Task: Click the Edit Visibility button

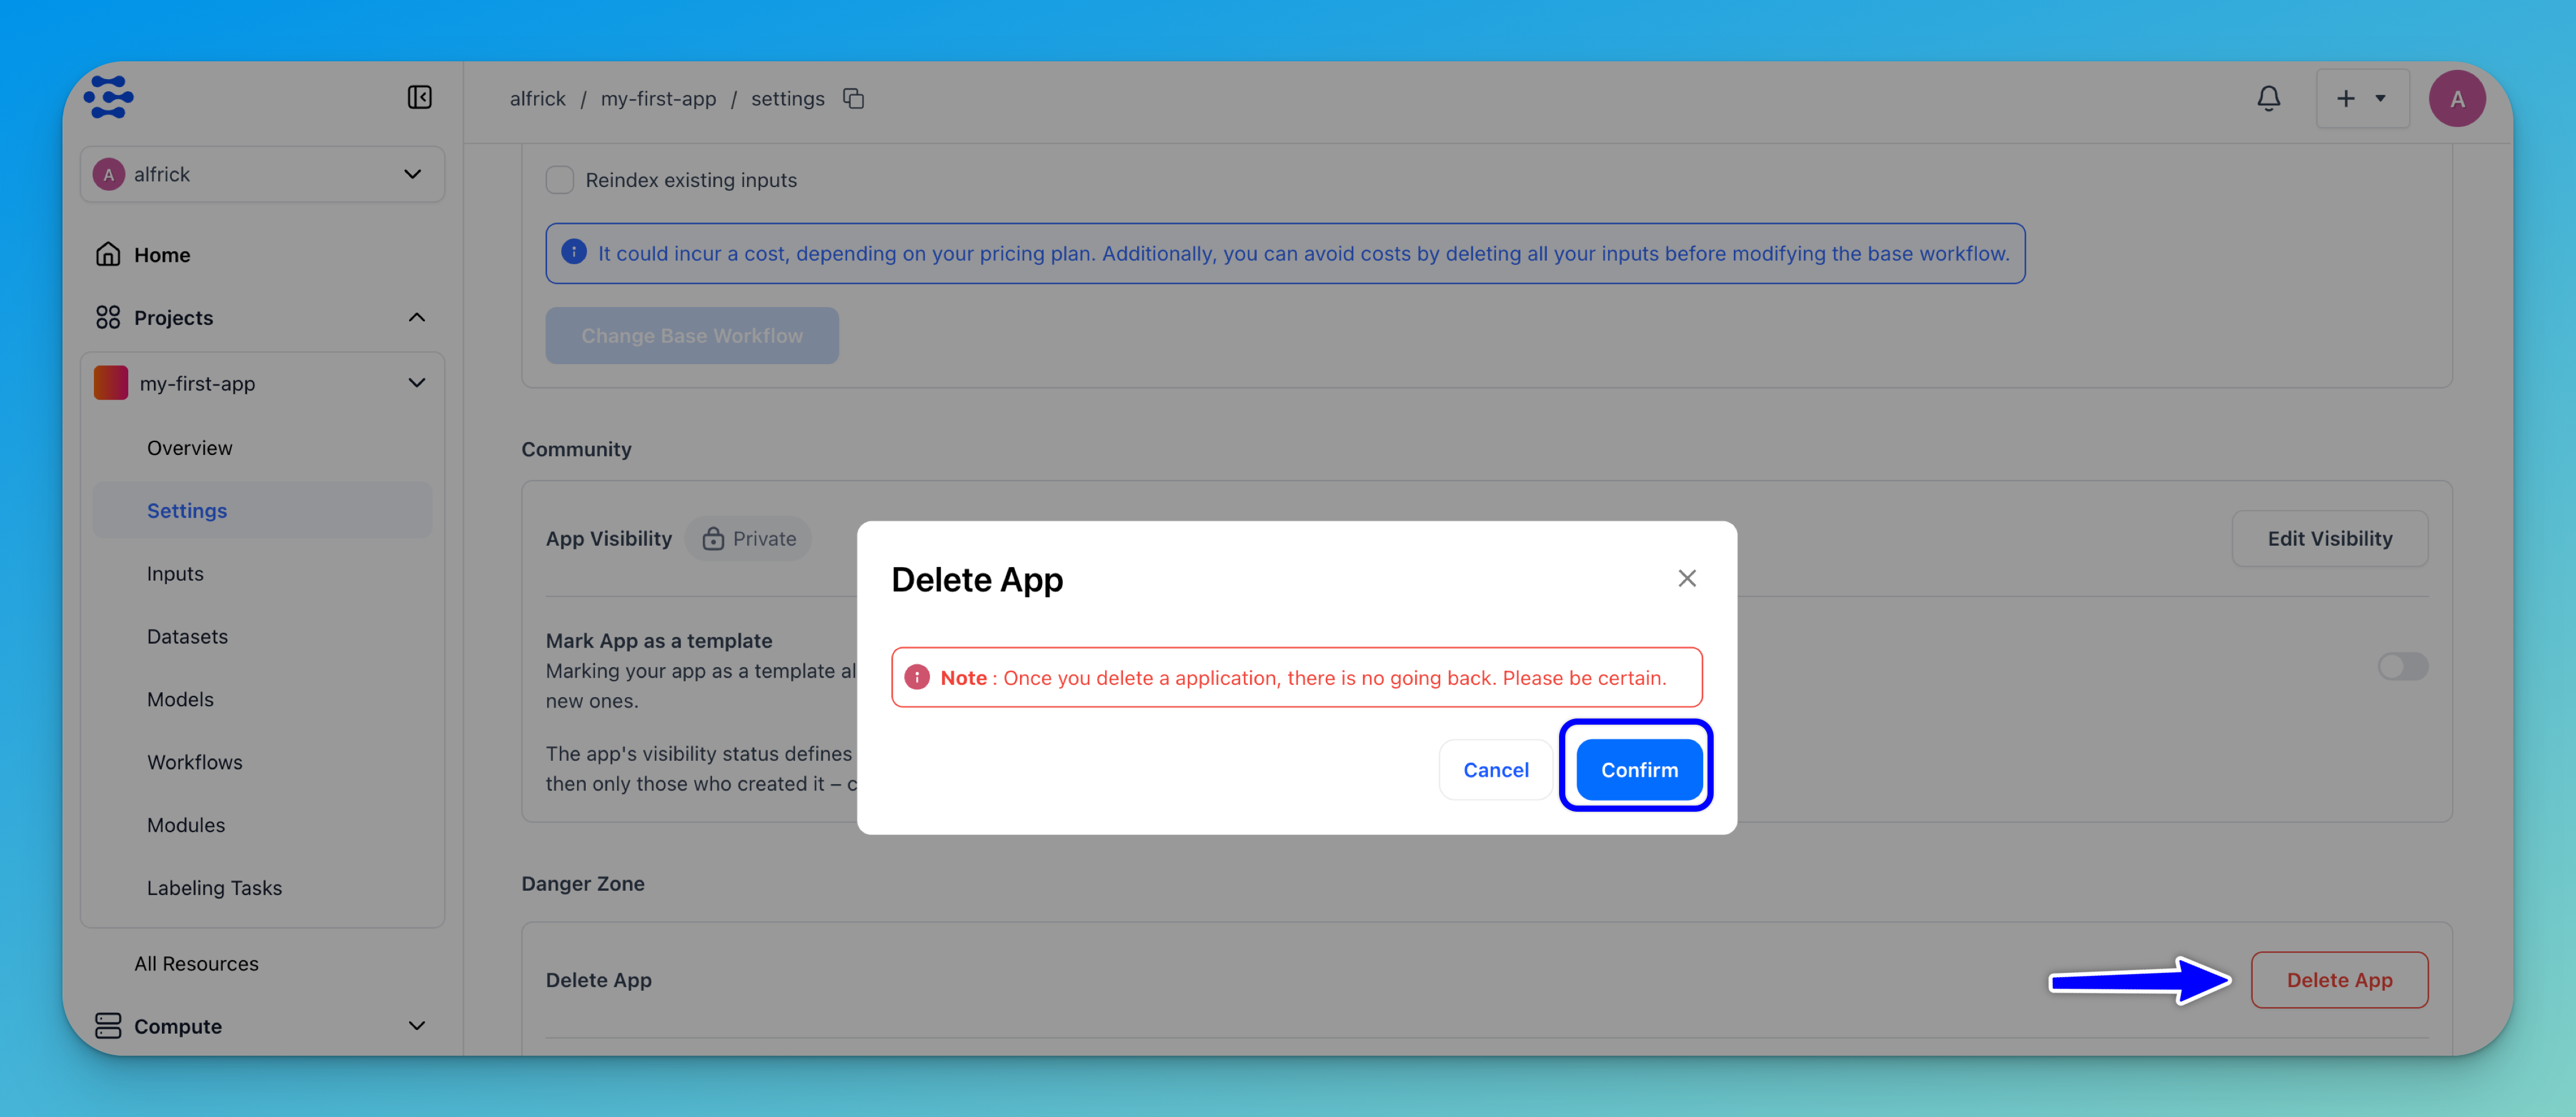Action: pos(2329,539)
